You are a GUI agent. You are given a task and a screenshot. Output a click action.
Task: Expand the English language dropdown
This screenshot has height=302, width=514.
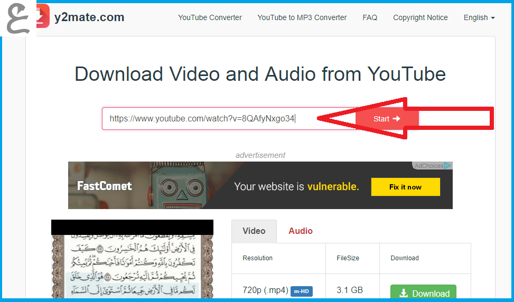pos(479,18)
